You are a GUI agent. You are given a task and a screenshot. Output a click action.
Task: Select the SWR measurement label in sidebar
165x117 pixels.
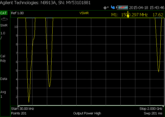click(x=4, y=26)
